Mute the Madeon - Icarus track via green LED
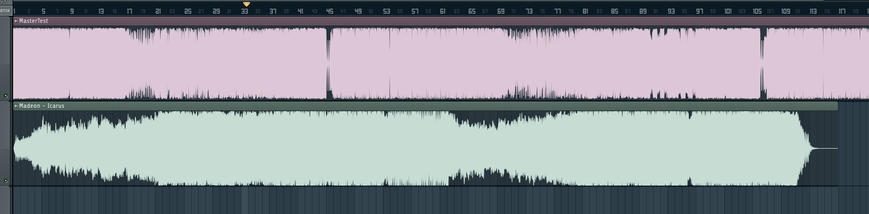This screenshot has height=214, width=869. 6,180
